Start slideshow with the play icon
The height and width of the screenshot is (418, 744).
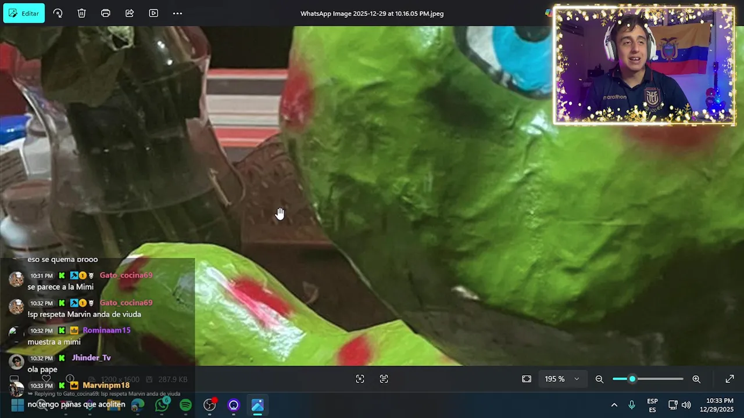[x=153, y=13]
